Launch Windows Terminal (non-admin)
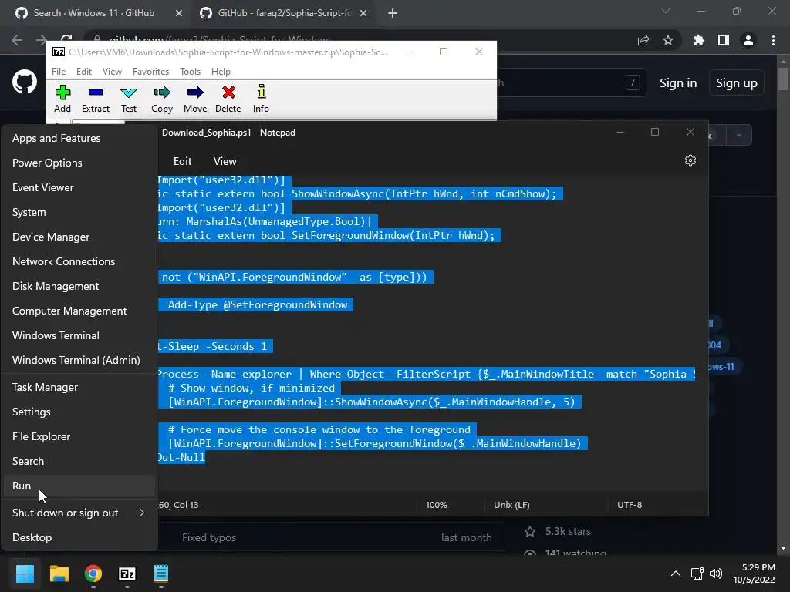This screenshot has height=592, width=790. pos(79,335)
